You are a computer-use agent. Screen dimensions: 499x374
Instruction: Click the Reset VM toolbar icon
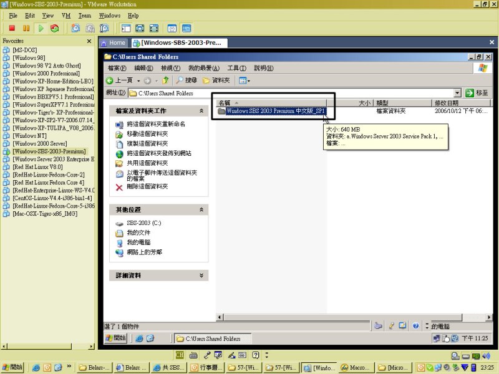[x=54, y=28]
